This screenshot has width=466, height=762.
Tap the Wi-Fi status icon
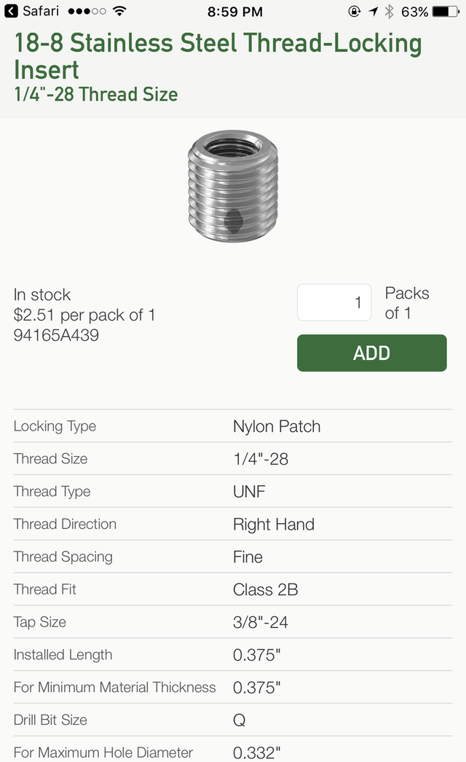pos(119,11)
